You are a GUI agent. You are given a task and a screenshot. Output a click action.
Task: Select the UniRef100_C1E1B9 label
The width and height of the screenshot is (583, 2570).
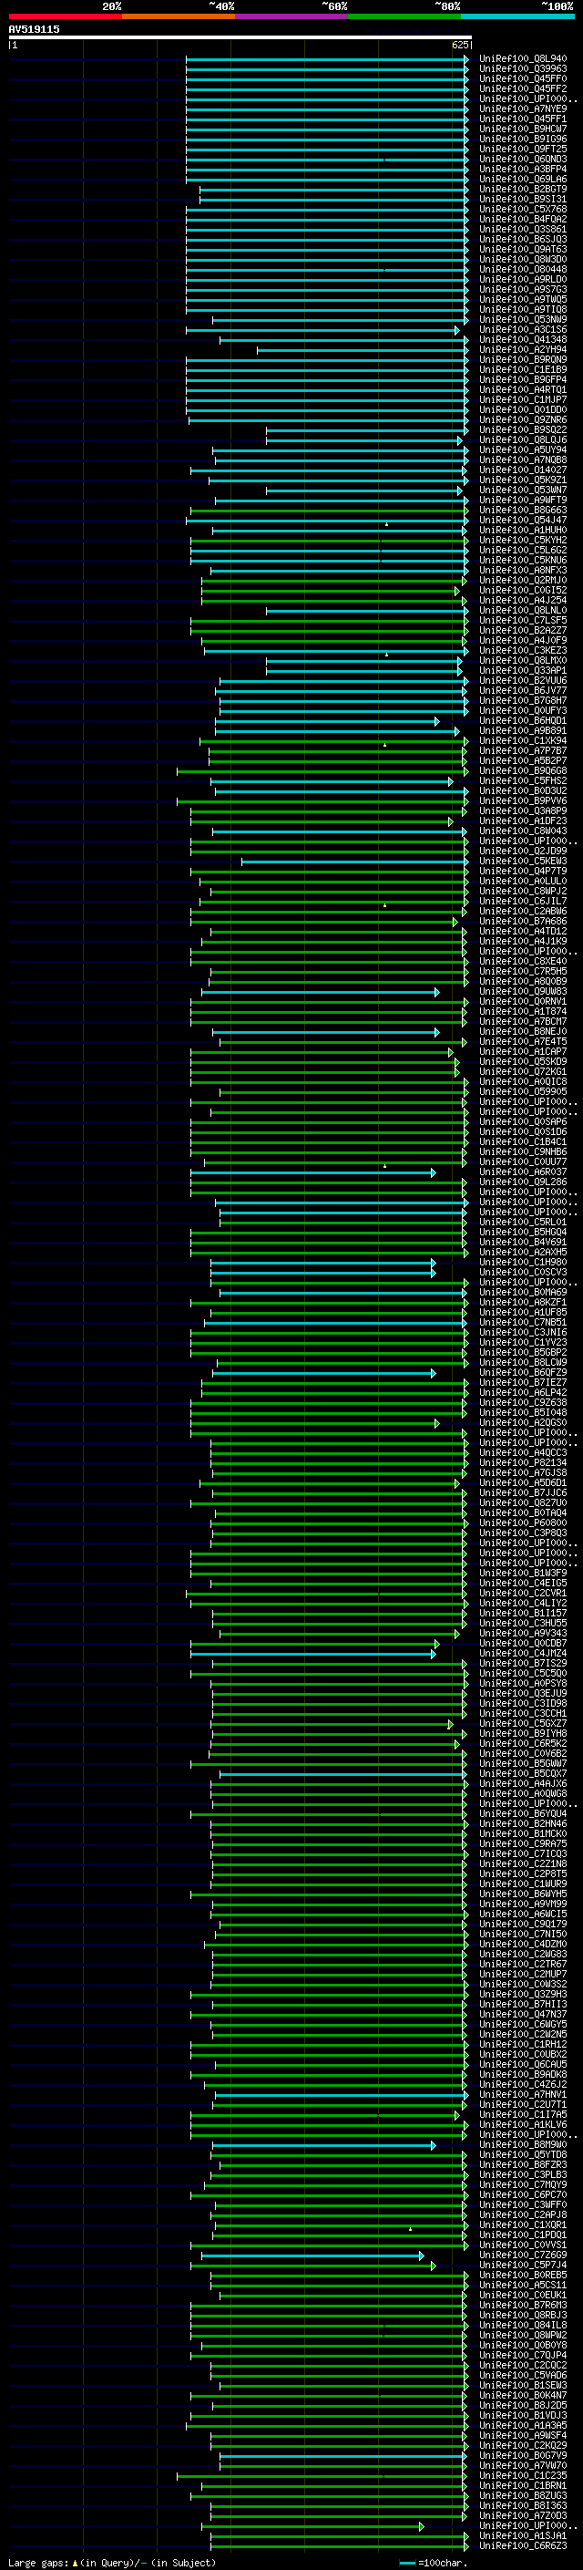pyautogui.click(x=523, y=370)
